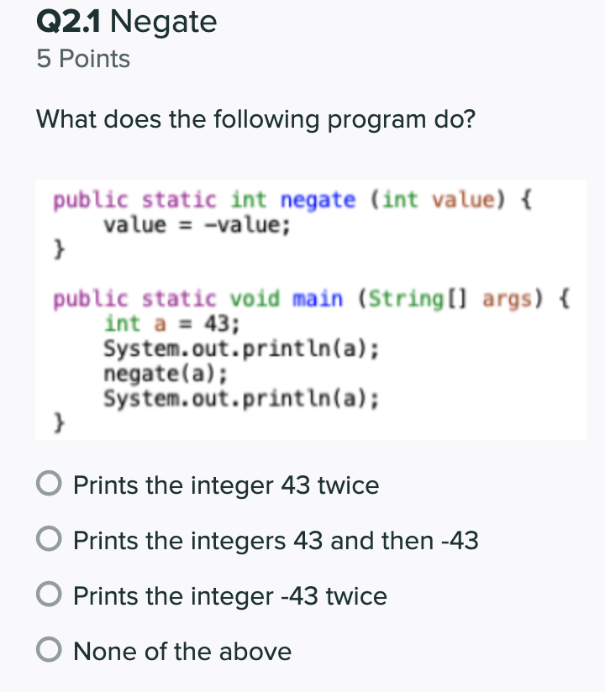605x692 pixels.
Task: Click the line 'int a = 43;'
Action: [171, 322]
